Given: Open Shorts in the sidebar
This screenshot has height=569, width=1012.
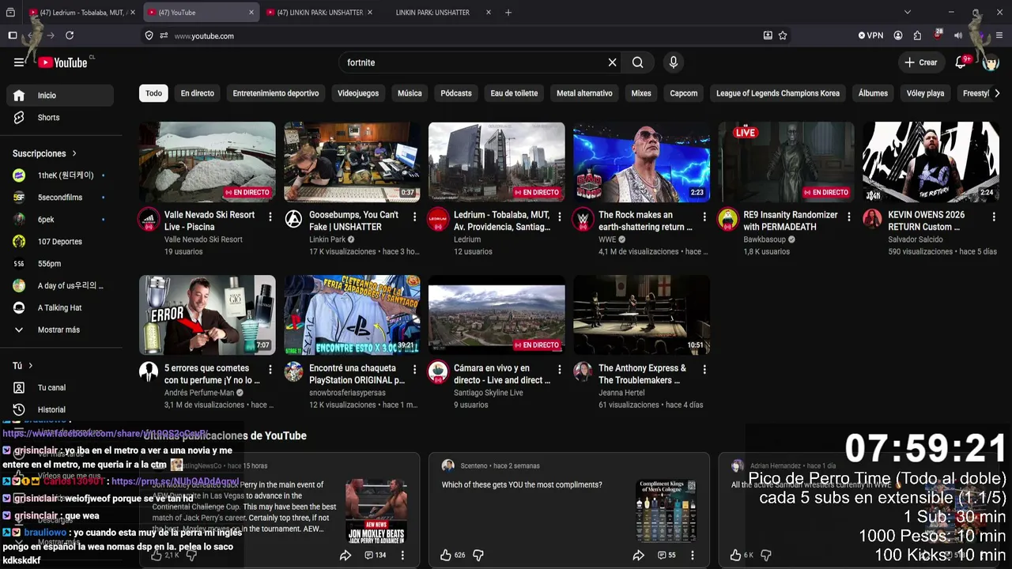Looking at the screenshot, I should tap(60, 118).
